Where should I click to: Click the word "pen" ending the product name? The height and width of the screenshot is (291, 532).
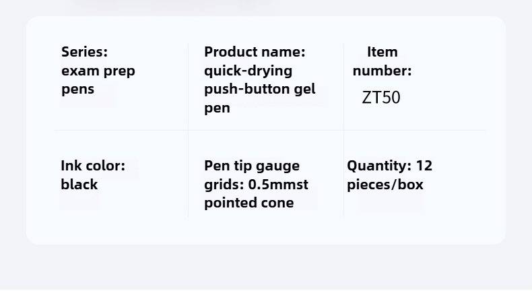point(217,107)
